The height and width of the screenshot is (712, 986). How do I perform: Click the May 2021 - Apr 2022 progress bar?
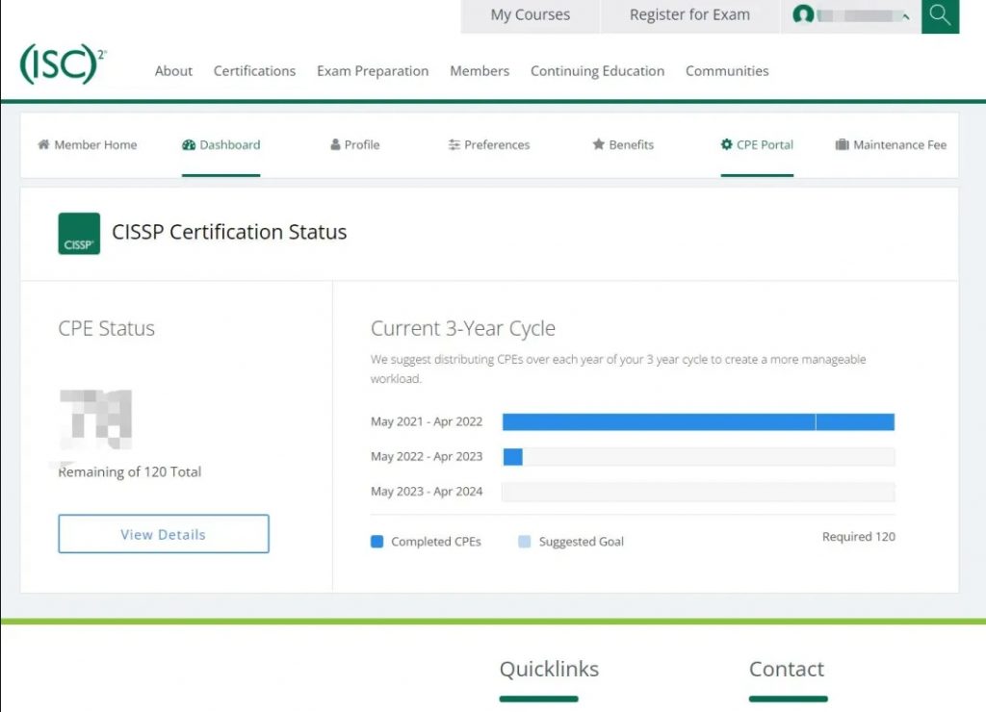click(698, 421)
